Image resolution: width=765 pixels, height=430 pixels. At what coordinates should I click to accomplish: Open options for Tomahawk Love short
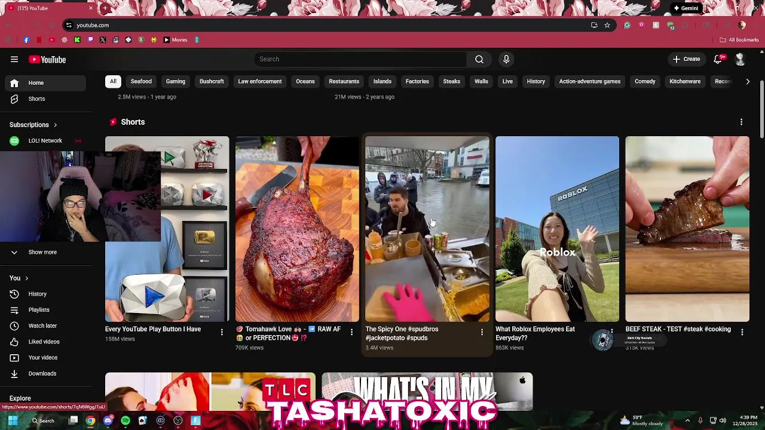tap(351, 332)
